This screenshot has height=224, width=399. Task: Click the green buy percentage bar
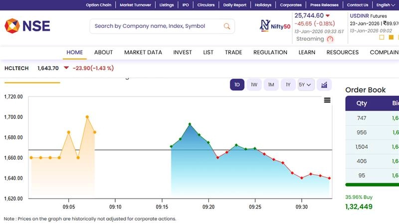pyautogui.click(x=372, y=185)
